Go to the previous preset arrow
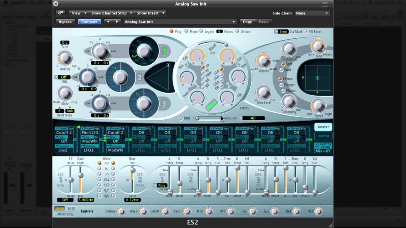406x228 pixels. click(108, 22)
